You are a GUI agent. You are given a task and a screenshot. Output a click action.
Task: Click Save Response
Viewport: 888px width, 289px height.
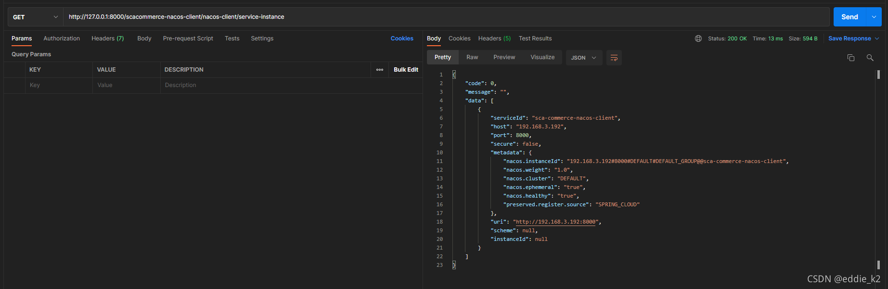[849, 38]
